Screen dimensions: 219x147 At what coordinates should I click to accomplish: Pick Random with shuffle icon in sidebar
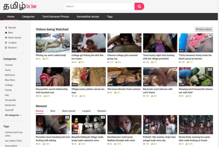(x=12, y=47)
